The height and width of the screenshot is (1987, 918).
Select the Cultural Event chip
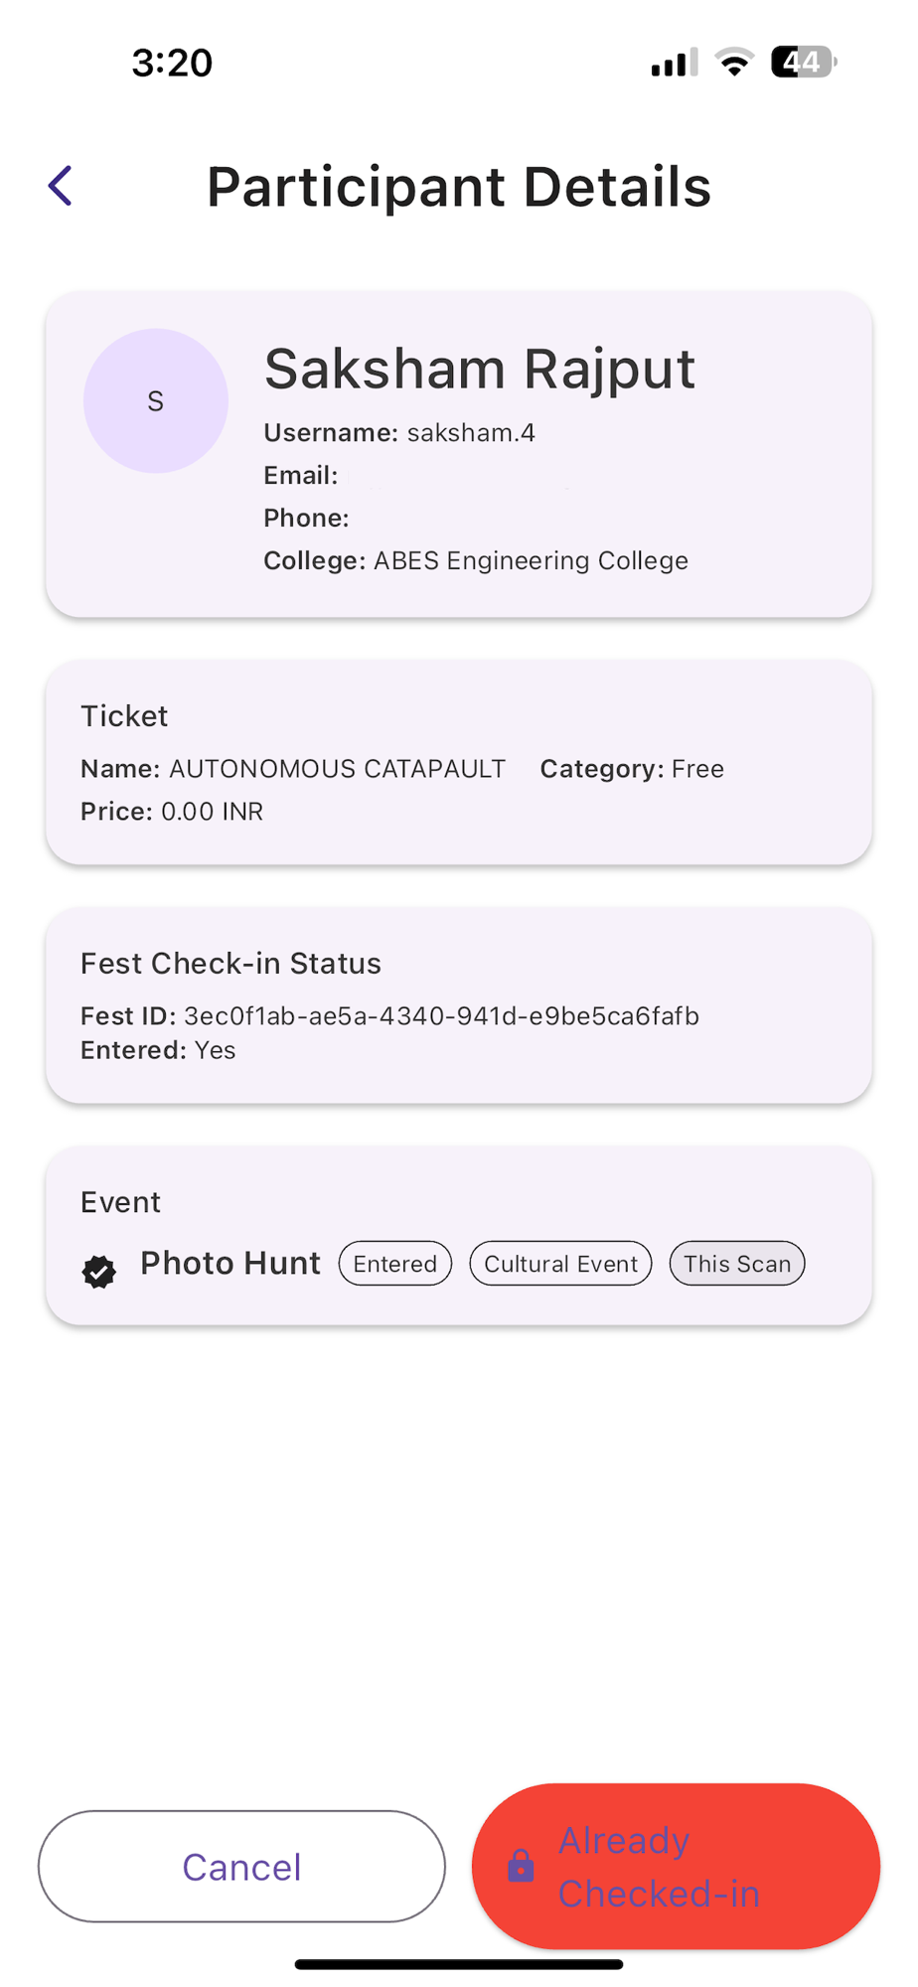pyautogui.click(x=560, y=1264)
